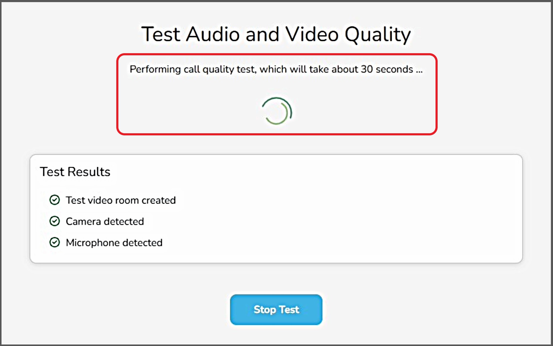Select the 'Camera detected' result text

(x=105, y=222)
